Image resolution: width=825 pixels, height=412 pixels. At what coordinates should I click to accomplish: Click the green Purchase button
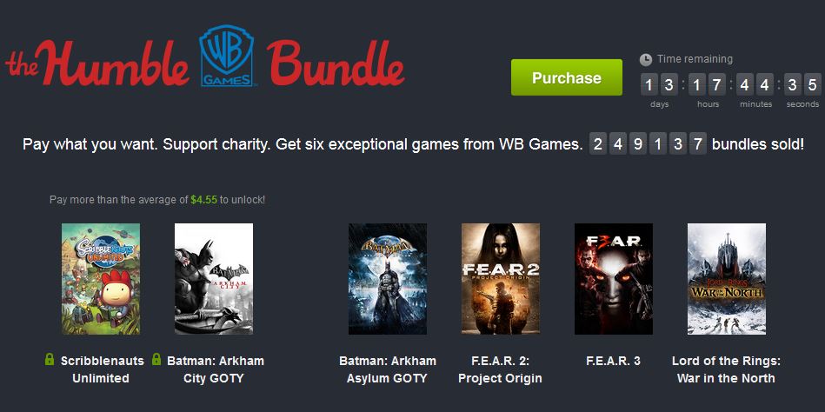[x=567, y=77]
